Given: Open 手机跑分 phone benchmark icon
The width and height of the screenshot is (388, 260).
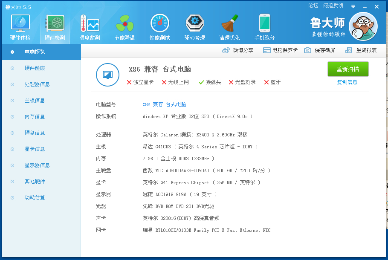Looking at the screenshot, I should (x=264, y=23).
